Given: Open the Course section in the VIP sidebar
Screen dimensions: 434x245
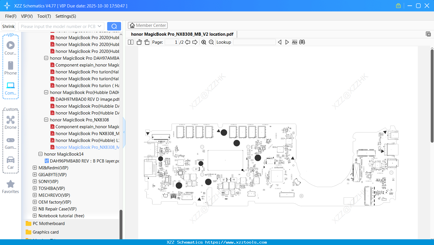Looking at the screenshot, I should (x=11, y=48).
